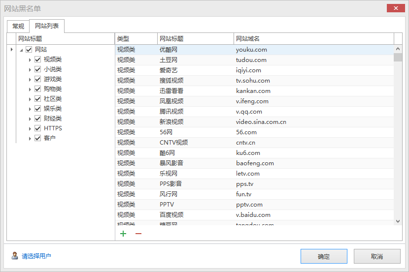Viewport: 409px width, 272px height.
Task: Close the 网站黑名单 dialog
Action: 395,8
